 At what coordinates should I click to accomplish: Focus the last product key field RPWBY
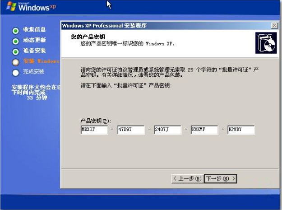241,130
